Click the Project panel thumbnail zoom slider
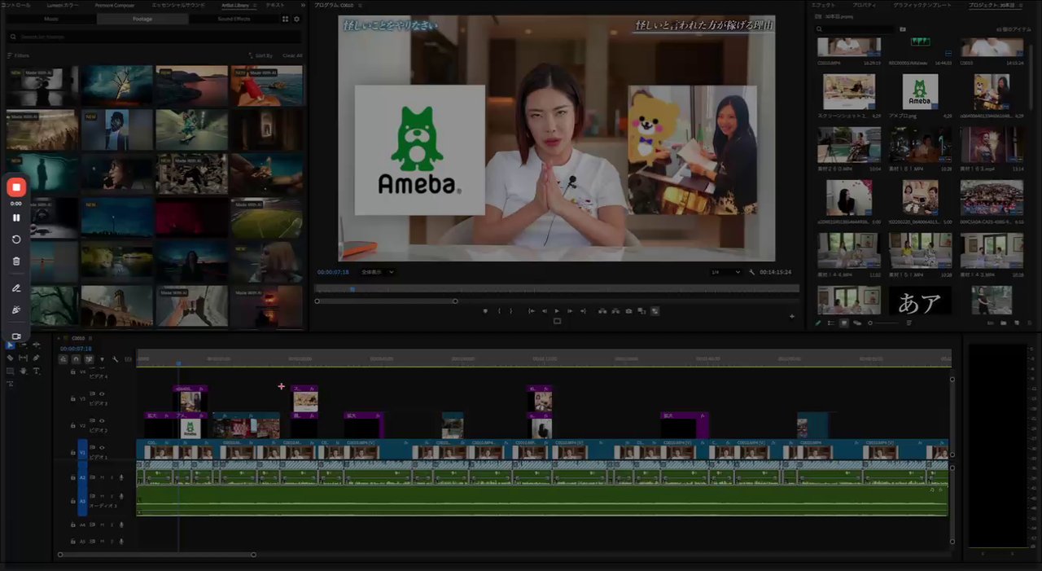The width and height of the screenshot is (1042, 571). (x=884, y=323)
